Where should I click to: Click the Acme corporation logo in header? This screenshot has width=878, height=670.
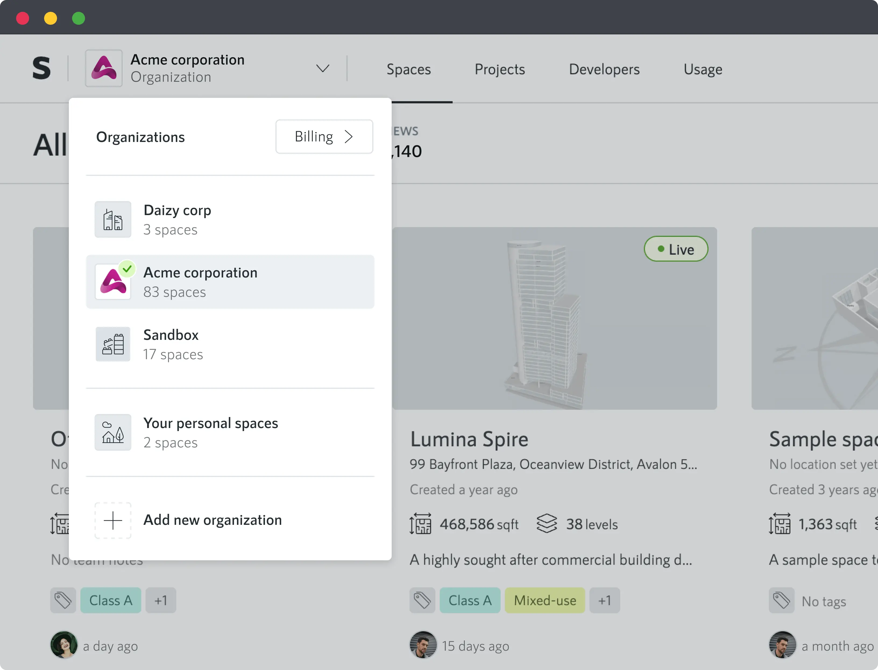(x=104, y=68)
